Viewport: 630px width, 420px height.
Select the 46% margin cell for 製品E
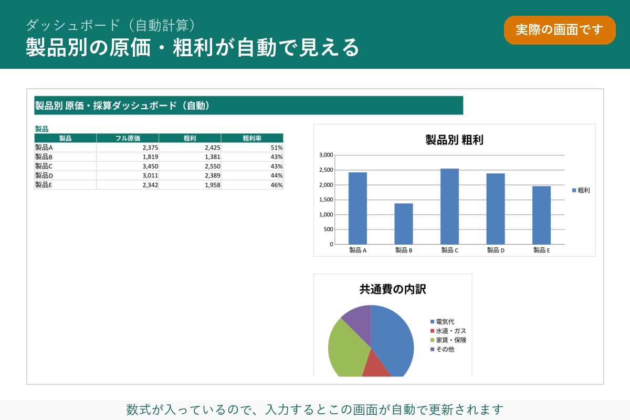[252, 185]
